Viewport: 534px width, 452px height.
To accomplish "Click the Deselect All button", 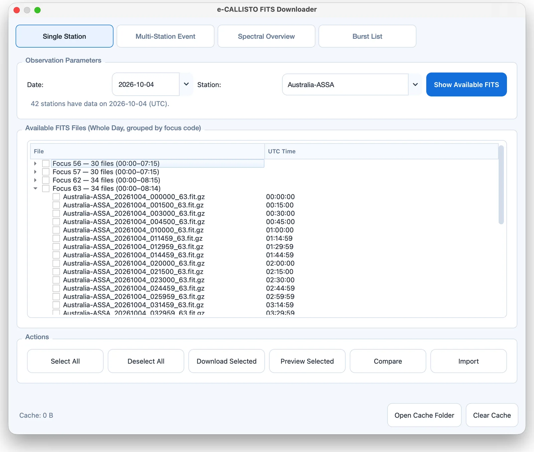I will click(x=146, y=361).
